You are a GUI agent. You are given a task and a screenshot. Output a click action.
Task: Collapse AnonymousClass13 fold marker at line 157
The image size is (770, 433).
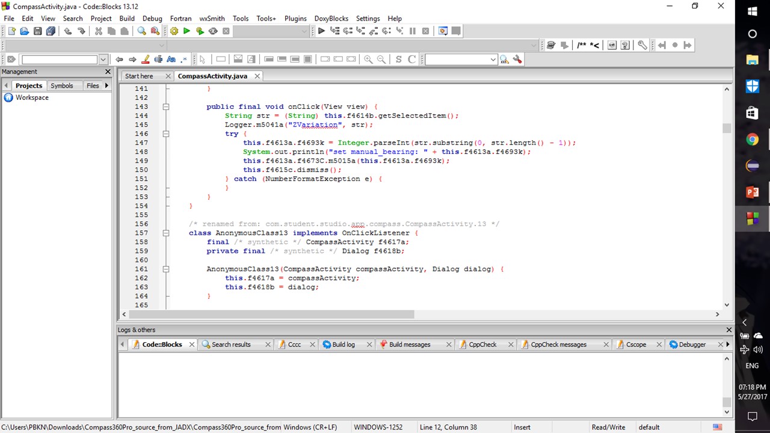click(x=165, y=233)
